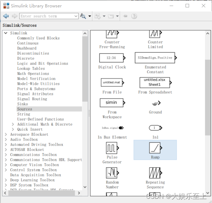Collapse the Simulink tree node
The image size is (212, 203).
6,33
